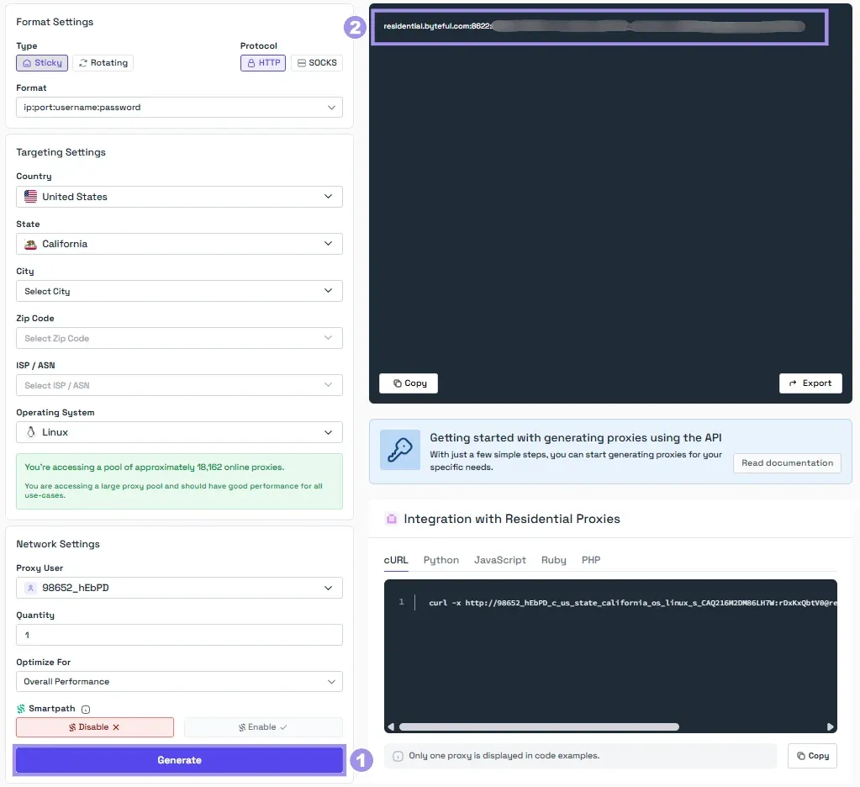Viewport: 860px width, 787px height.
Task: Select the Sticky proxy type
Action: click(x=42, y=62)
